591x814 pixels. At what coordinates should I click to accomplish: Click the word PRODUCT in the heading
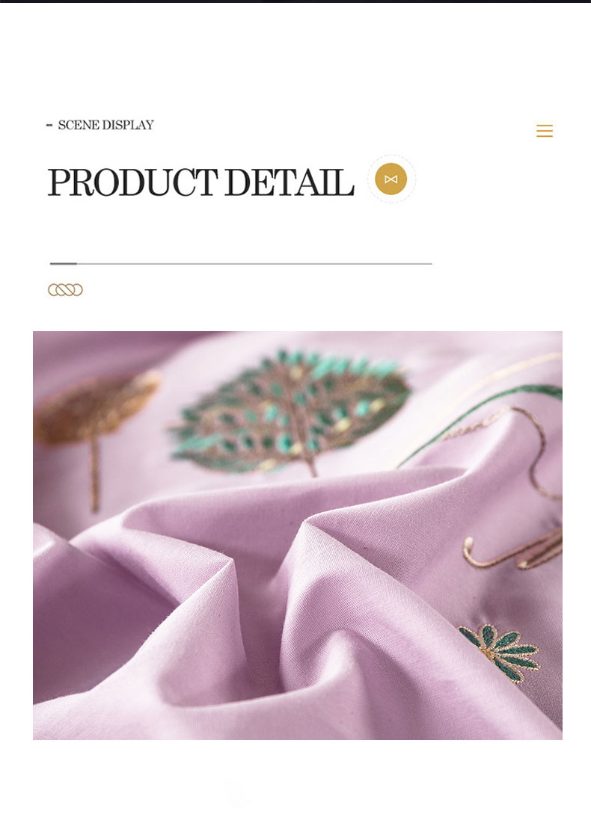pyautogui.click(x=132, y=182)
